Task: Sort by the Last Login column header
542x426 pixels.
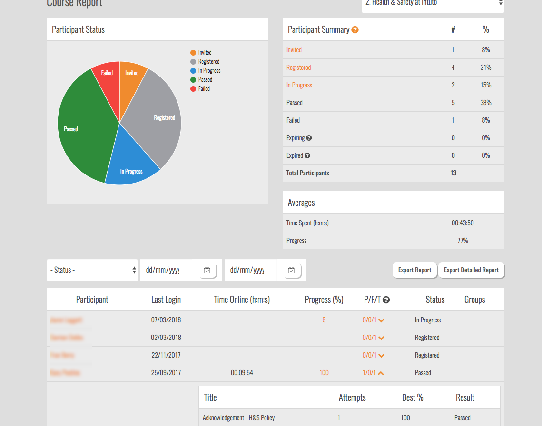Action: tap(166, 300)
